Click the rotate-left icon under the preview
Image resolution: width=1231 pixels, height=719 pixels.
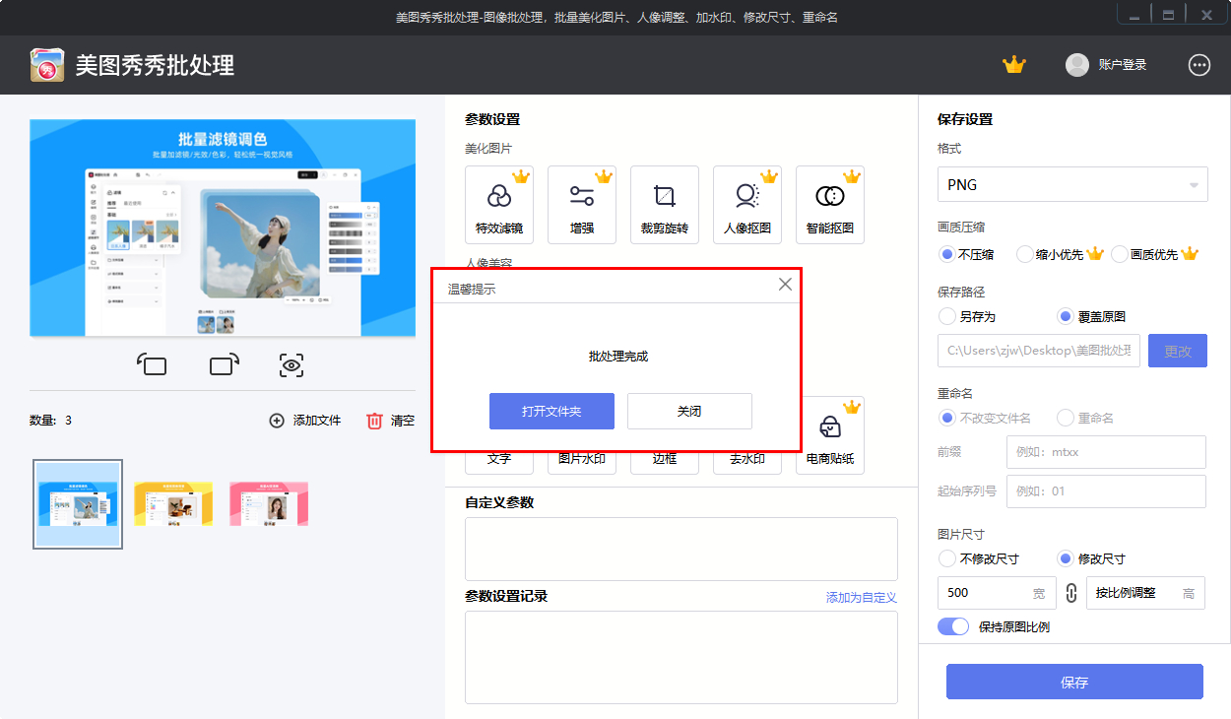point(153,364)
